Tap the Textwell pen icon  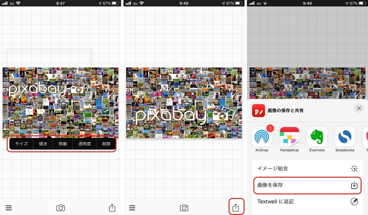pyautogui.click(x=354, y=202)
